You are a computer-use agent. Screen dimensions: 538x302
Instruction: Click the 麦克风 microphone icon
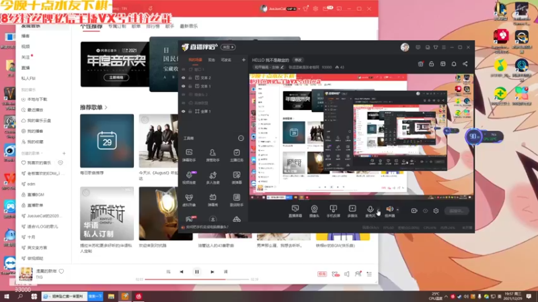coord(370,211)
